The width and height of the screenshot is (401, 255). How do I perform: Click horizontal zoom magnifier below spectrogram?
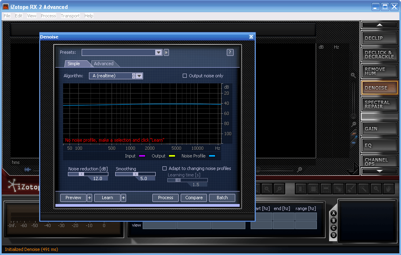pos(300,170)
